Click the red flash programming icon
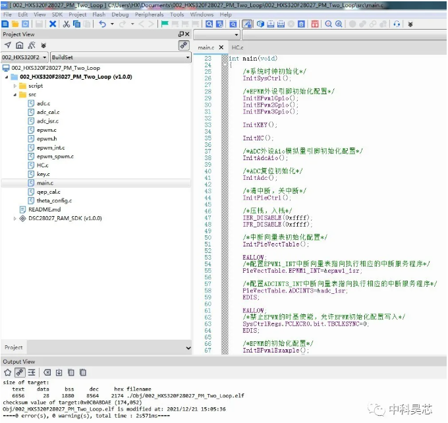 coord(315,24)
